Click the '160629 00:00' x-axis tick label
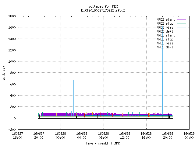This screenshot has height=146, width=195. [x=189, y=136]
